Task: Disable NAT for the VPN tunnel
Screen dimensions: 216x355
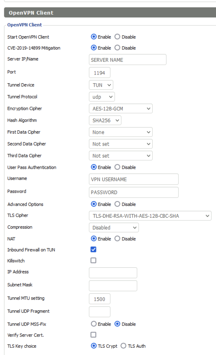Action: click(118, 239)
